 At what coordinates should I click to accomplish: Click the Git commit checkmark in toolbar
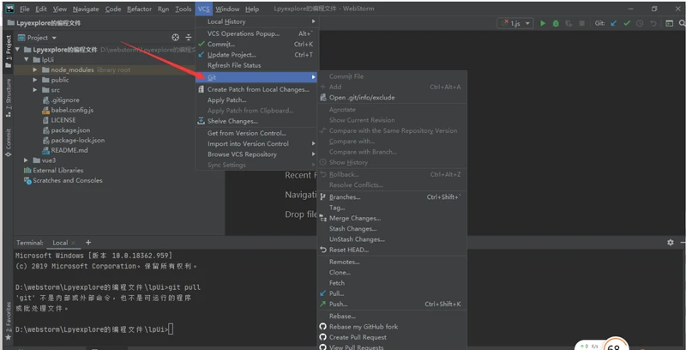coord(626,24)
